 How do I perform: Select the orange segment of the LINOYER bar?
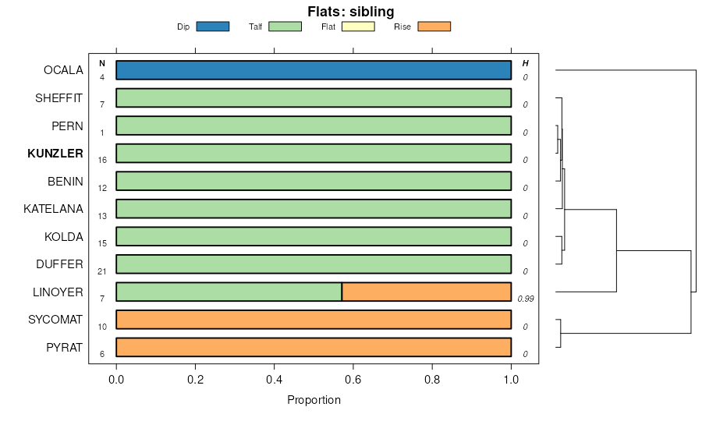pyautogui.click(x=426, y=292)
